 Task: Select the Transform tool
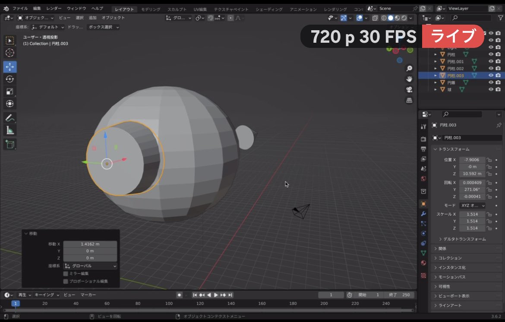coord(9,104)
